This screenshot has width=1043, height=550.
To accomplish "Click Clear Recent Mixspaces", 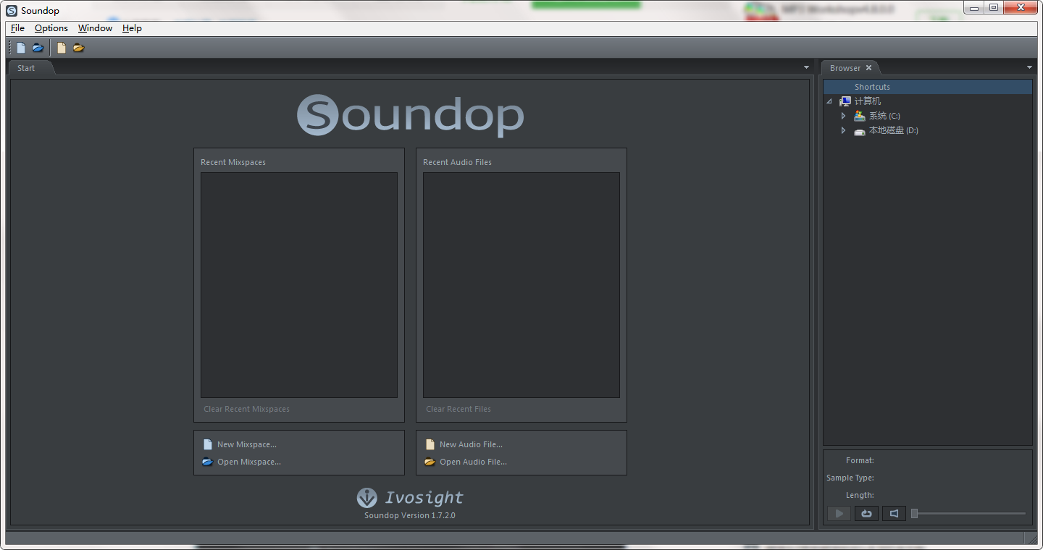I will 246,409.
